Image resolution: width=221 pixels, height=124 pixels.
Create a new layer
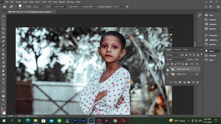(x=193, y=82)
